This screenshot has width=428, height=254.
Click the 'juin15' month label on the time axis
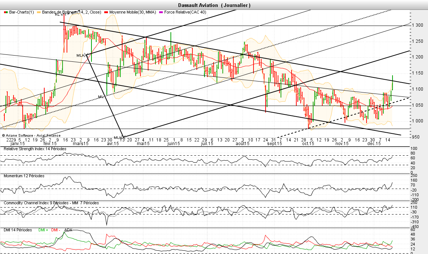pos(174,144)
